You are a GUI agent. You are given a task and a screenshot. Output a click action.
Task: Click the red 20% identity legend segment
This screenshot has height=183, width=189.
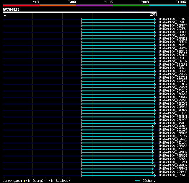pos(21,5)
